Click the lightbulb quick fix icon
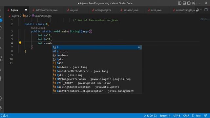 click(20, 43)
